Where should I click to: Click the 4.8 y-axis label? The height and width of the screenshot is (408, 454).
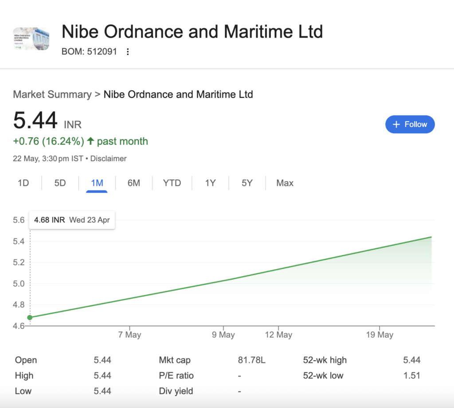[19, 305]
